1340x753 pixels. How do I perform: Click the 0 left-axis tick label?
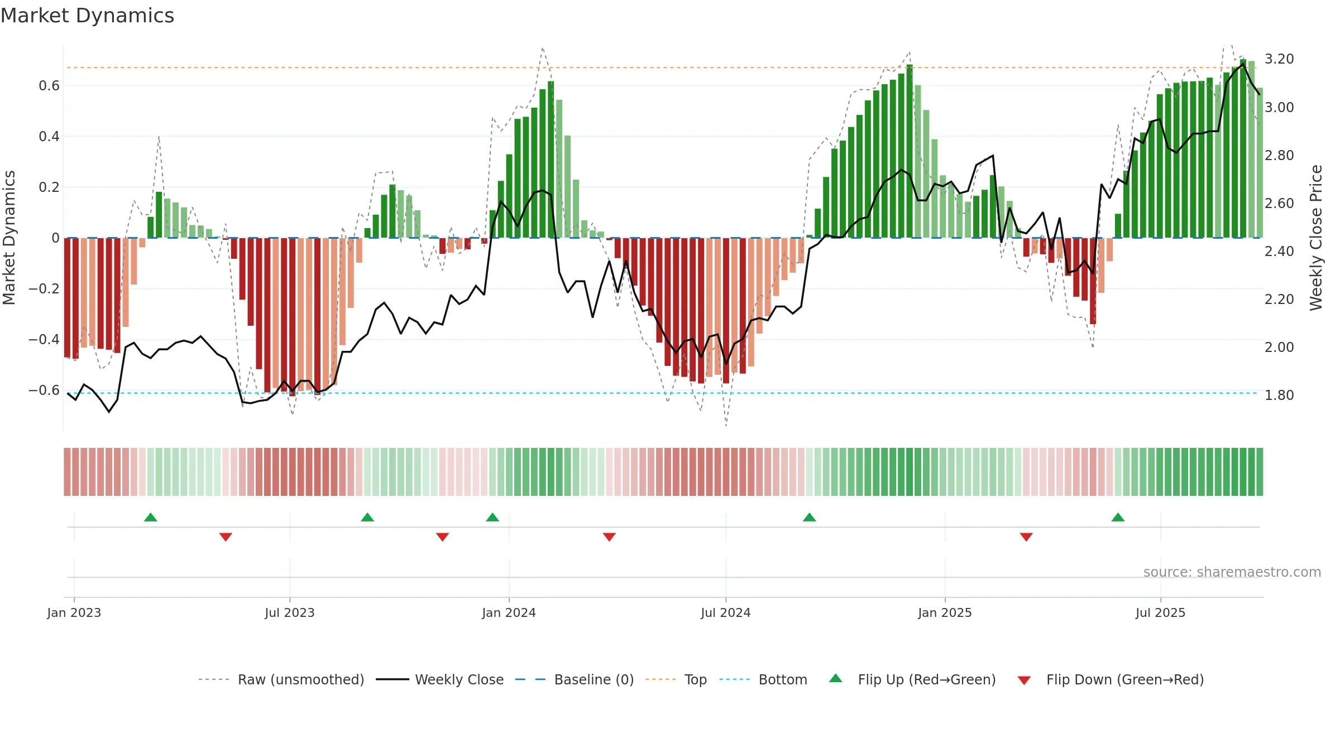pyautogui.click(x=55, y=238)
